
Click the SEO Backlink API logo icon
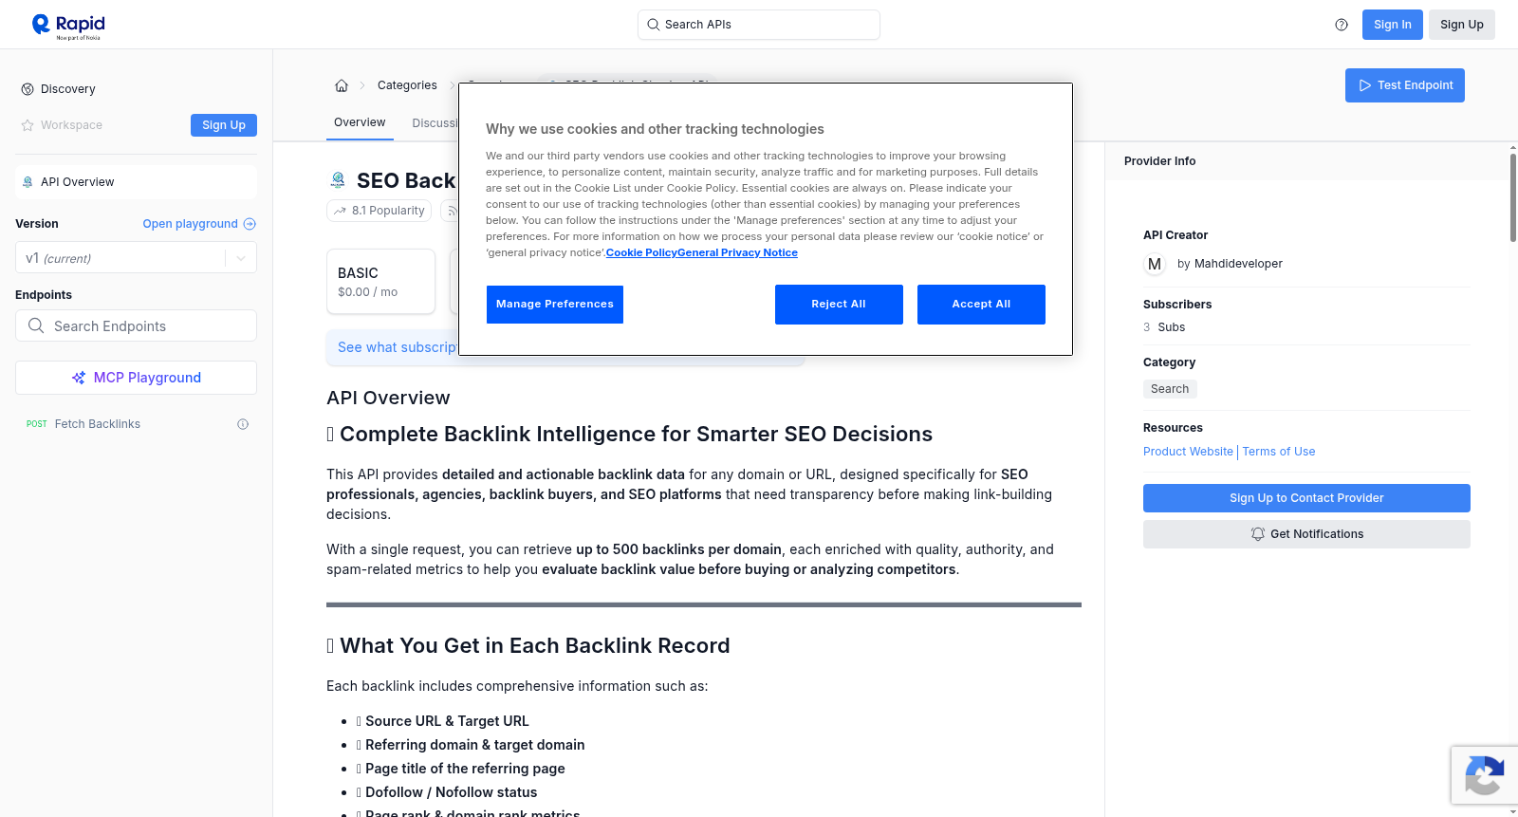tap(338, 180)
